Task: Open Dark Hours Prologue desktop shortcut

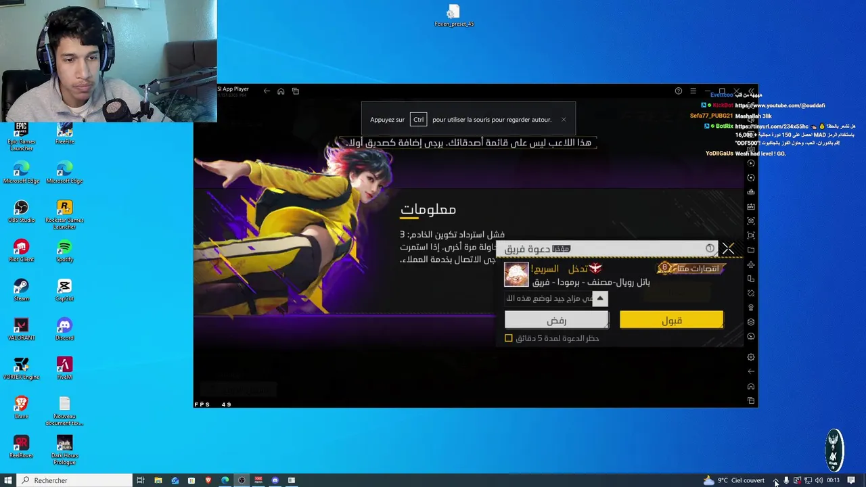Action: 64,449
